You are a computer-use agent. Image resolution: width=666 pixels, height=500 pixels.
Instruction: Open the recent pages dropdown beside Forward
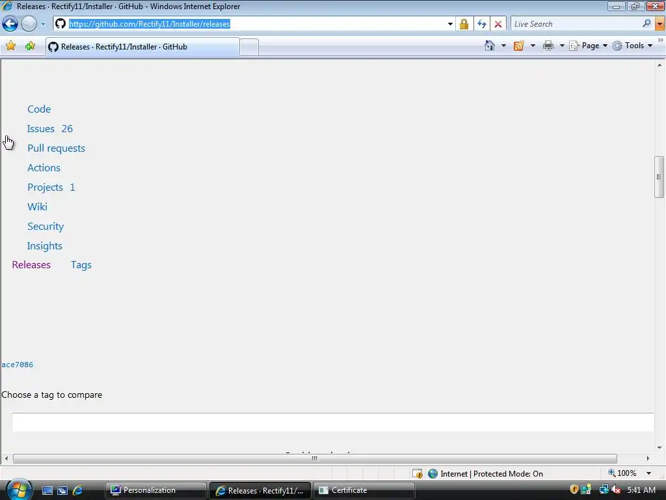(43, 24)
